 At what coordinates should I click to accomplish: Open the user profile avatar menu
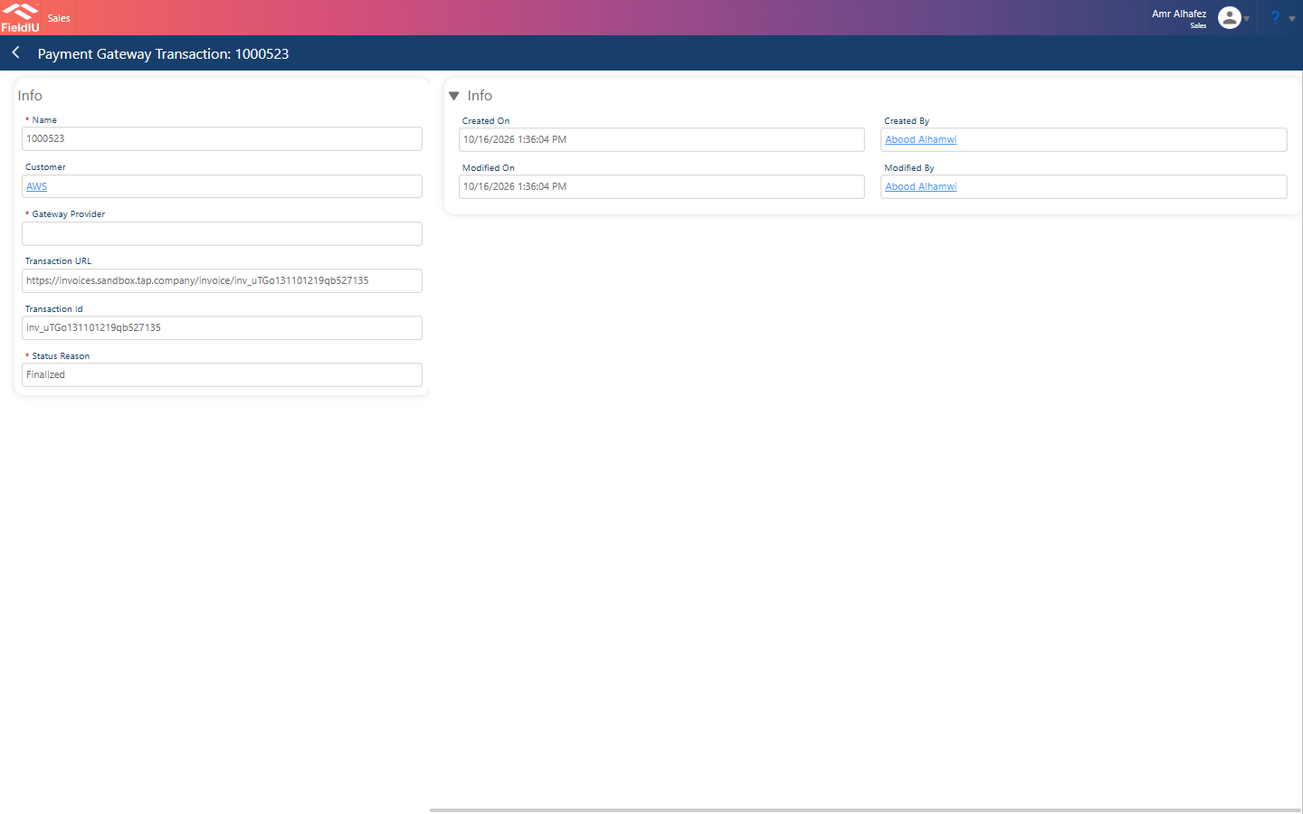pos(1229,17)
